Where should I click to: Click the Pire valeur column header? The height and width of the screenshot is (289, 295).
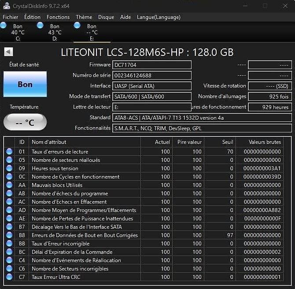point(188,142)
